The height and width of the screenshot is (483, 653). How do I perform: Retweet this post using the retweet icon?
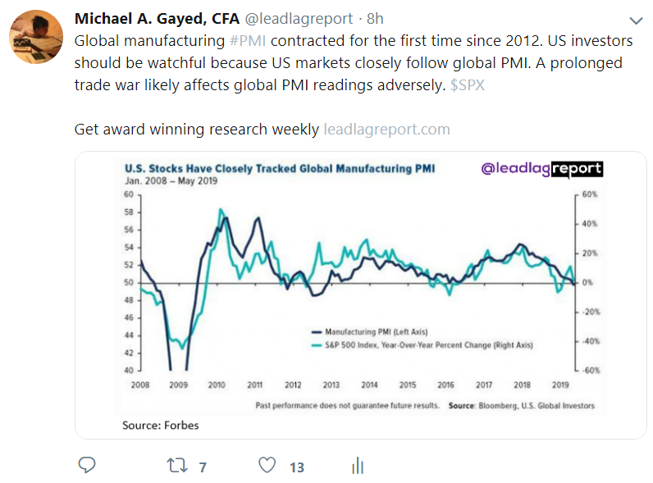(x=176, y=466)
